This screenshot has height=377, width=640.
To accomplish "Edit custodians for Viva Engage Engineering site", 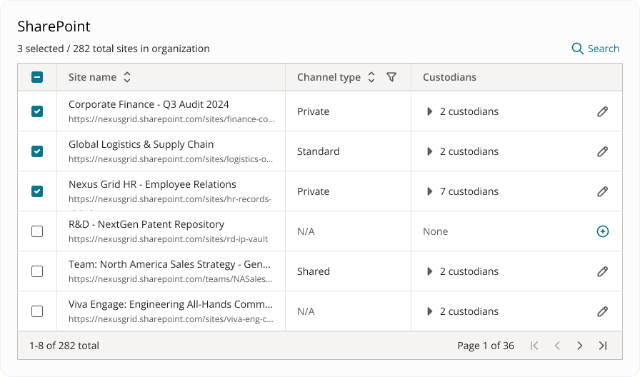I will 602,311.
